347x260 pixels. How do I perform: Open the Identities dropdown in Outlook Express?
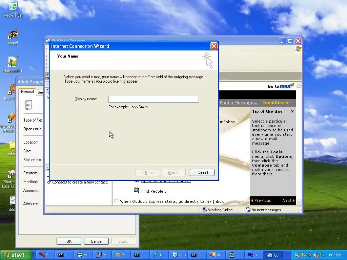[x=276, y=103]
